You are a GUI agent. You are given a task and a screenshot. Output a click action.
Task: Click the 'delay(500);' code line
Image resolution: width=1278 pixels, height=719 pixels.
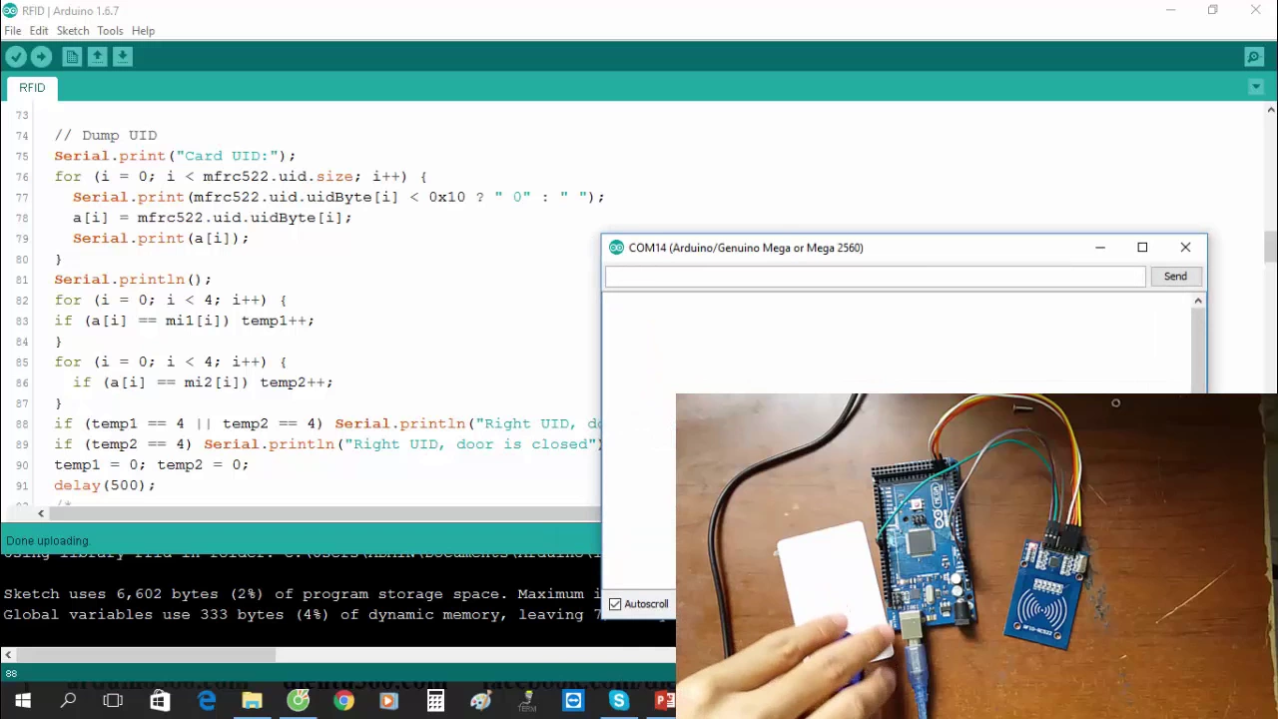point(105,485)
